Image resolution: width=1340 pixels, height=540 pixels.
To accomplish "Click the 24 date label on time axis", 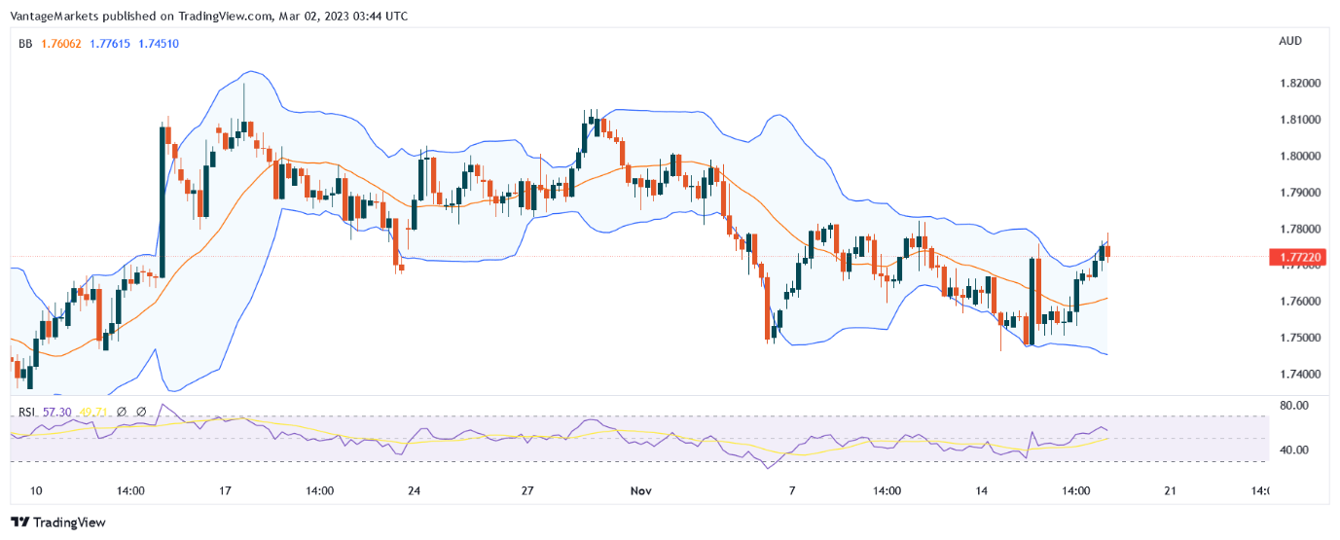I will pos(414,491).
